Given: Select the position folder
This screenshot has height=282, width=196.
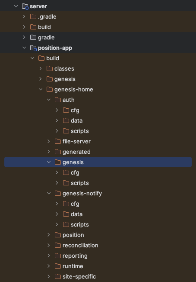Looking at the screenshot, I should pyautogui.click(x=73, y=235).
